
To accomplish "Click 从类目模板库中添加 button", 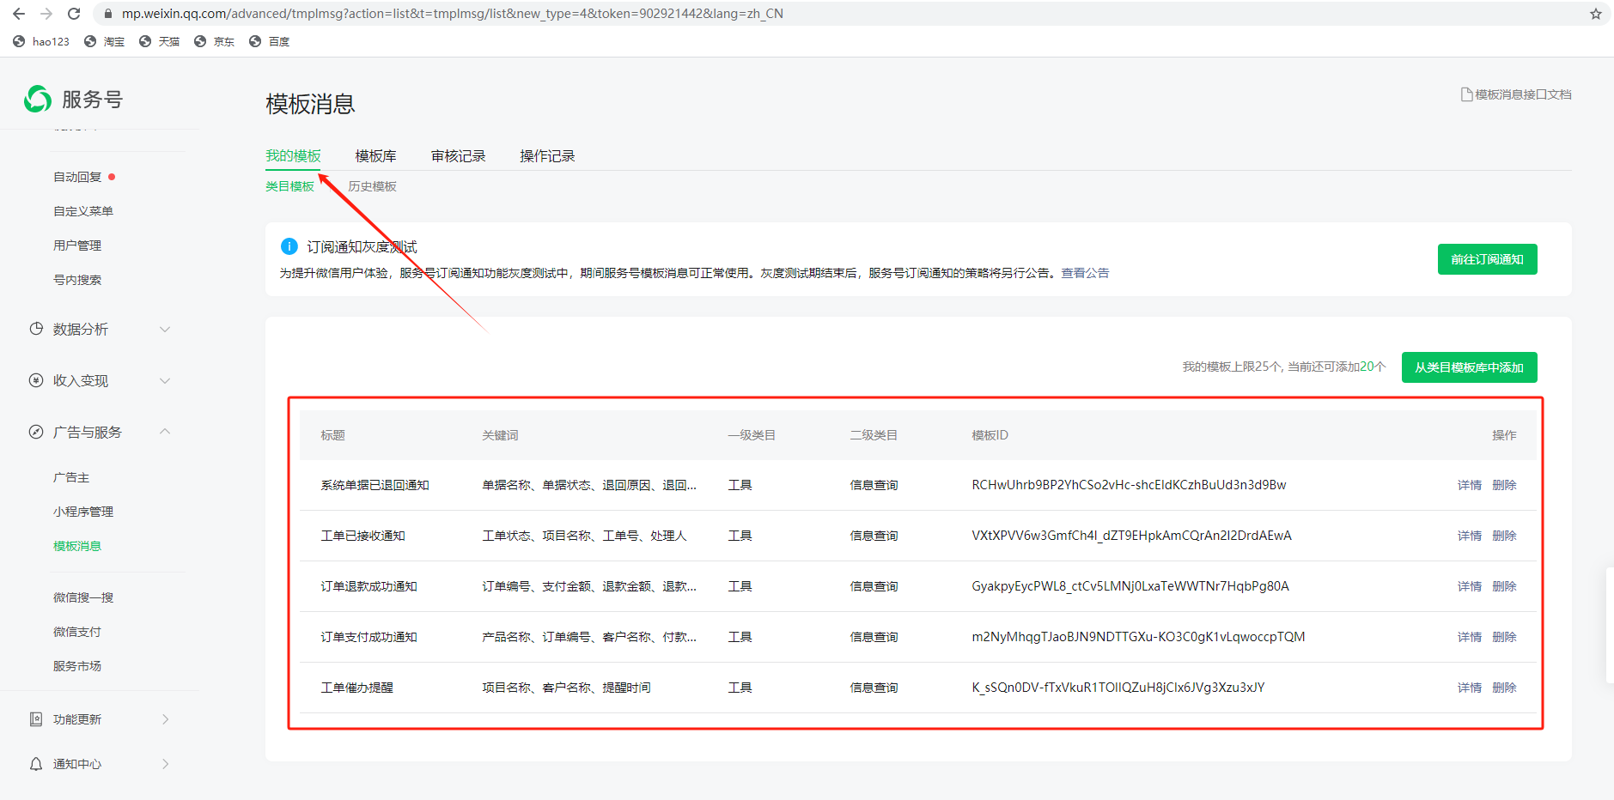I will 1469,367.
